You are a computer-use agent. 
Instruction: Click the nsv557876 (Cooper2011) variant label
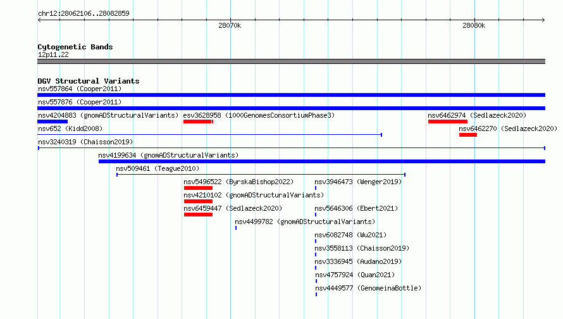(80, 102)
